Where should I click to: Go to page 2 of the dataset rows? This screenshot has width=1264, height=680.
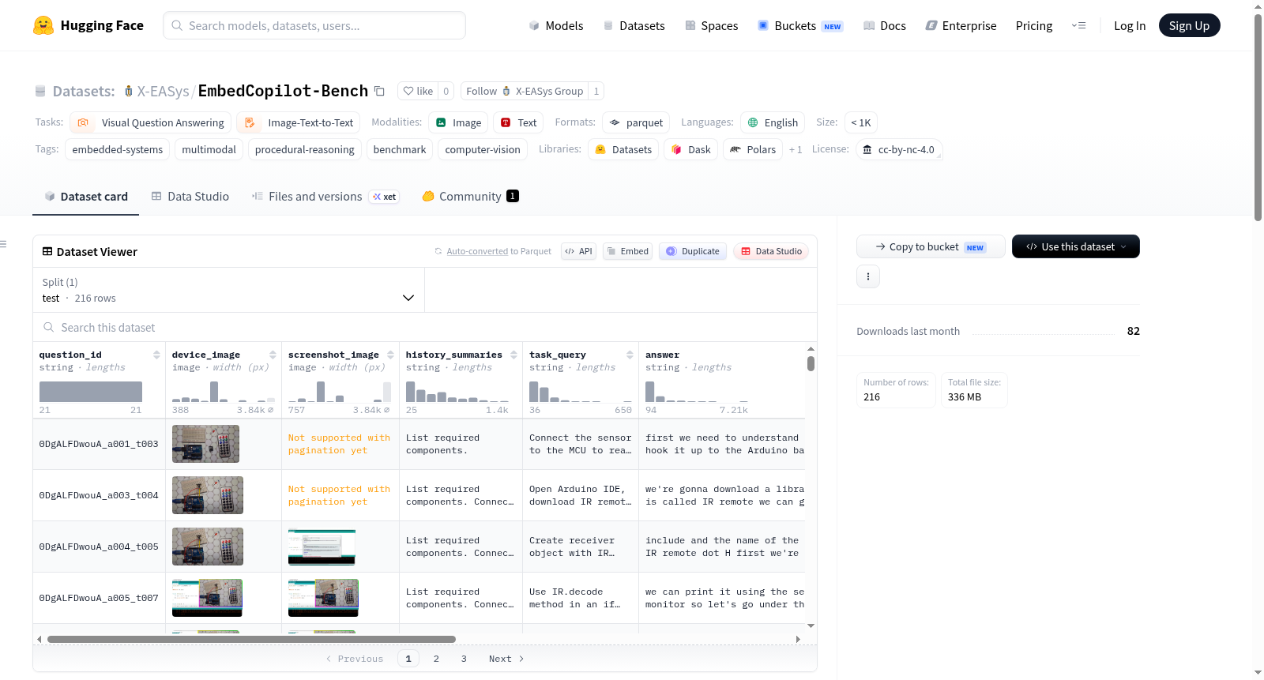(436, 659)
